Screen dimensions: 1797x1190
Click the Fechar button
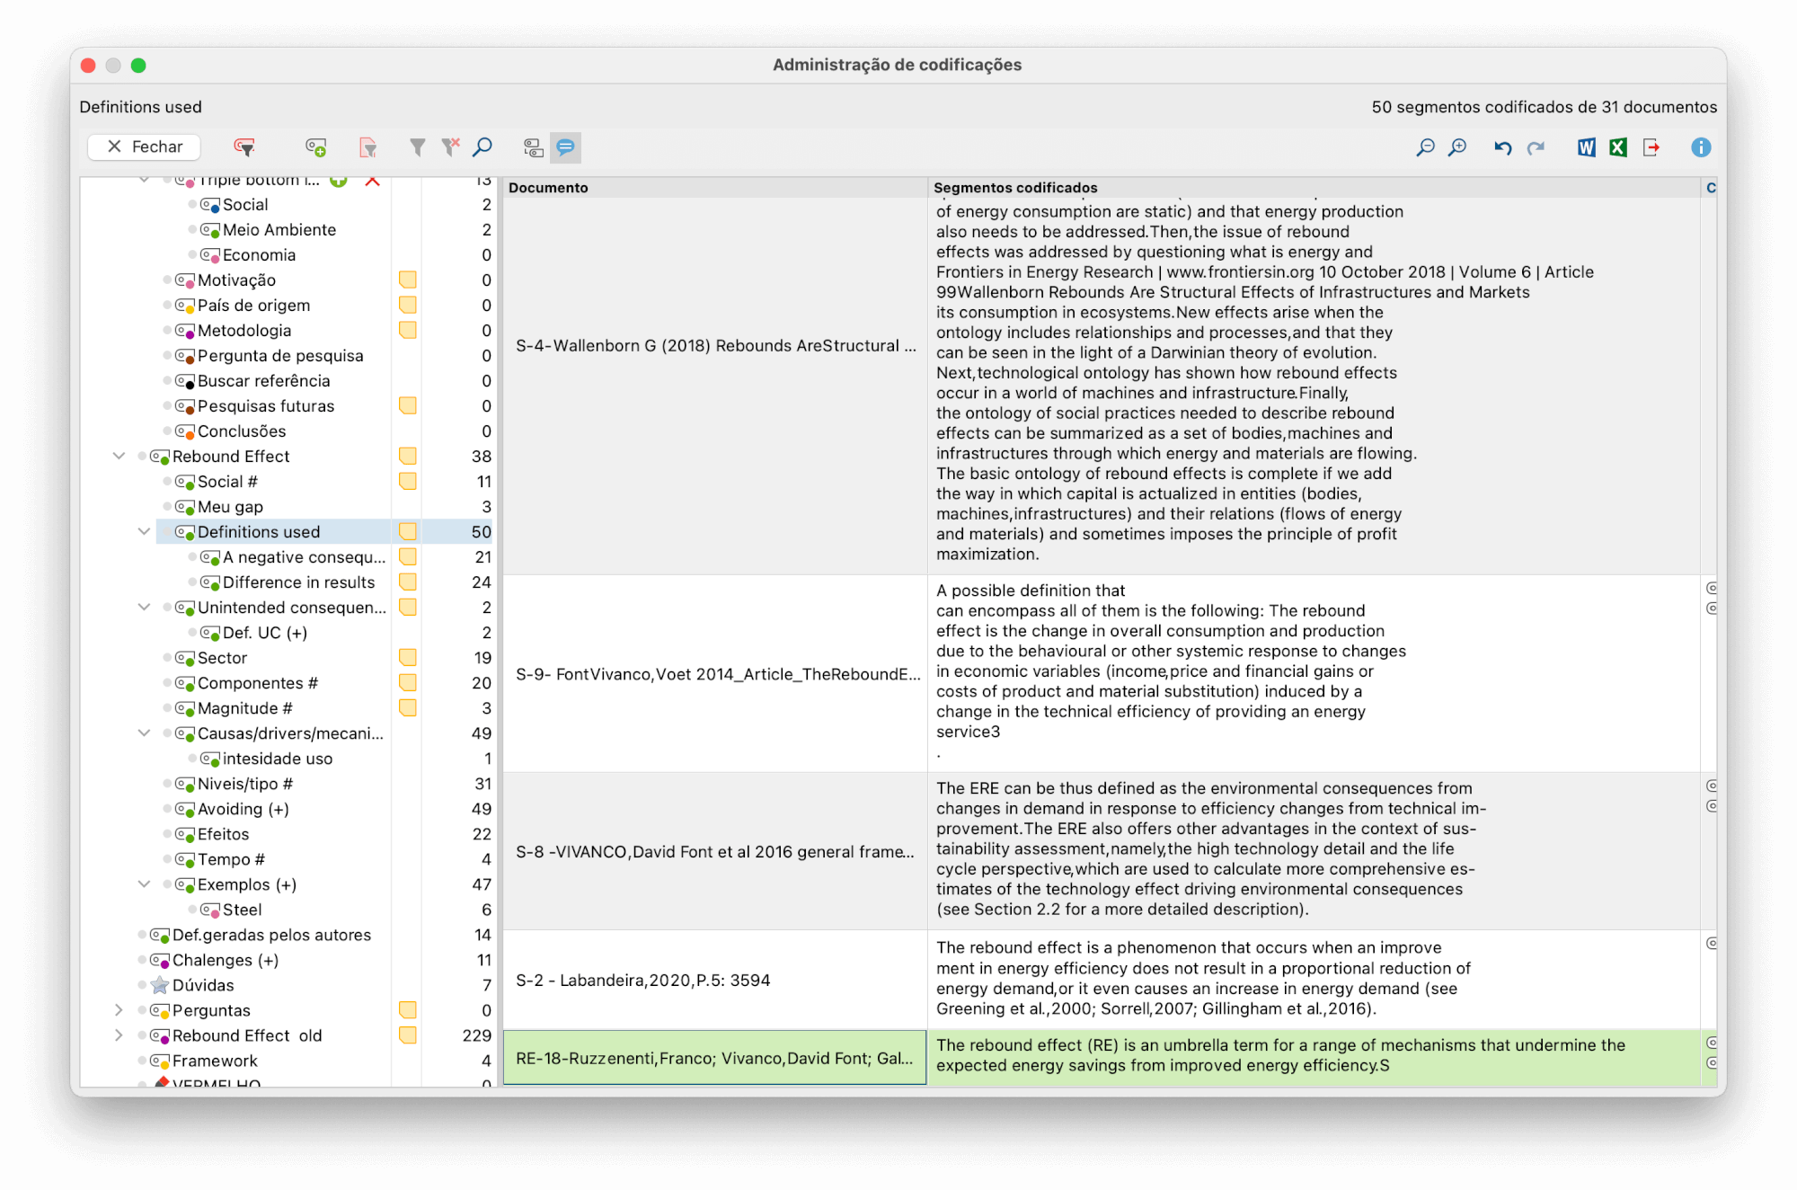point(144,147)
